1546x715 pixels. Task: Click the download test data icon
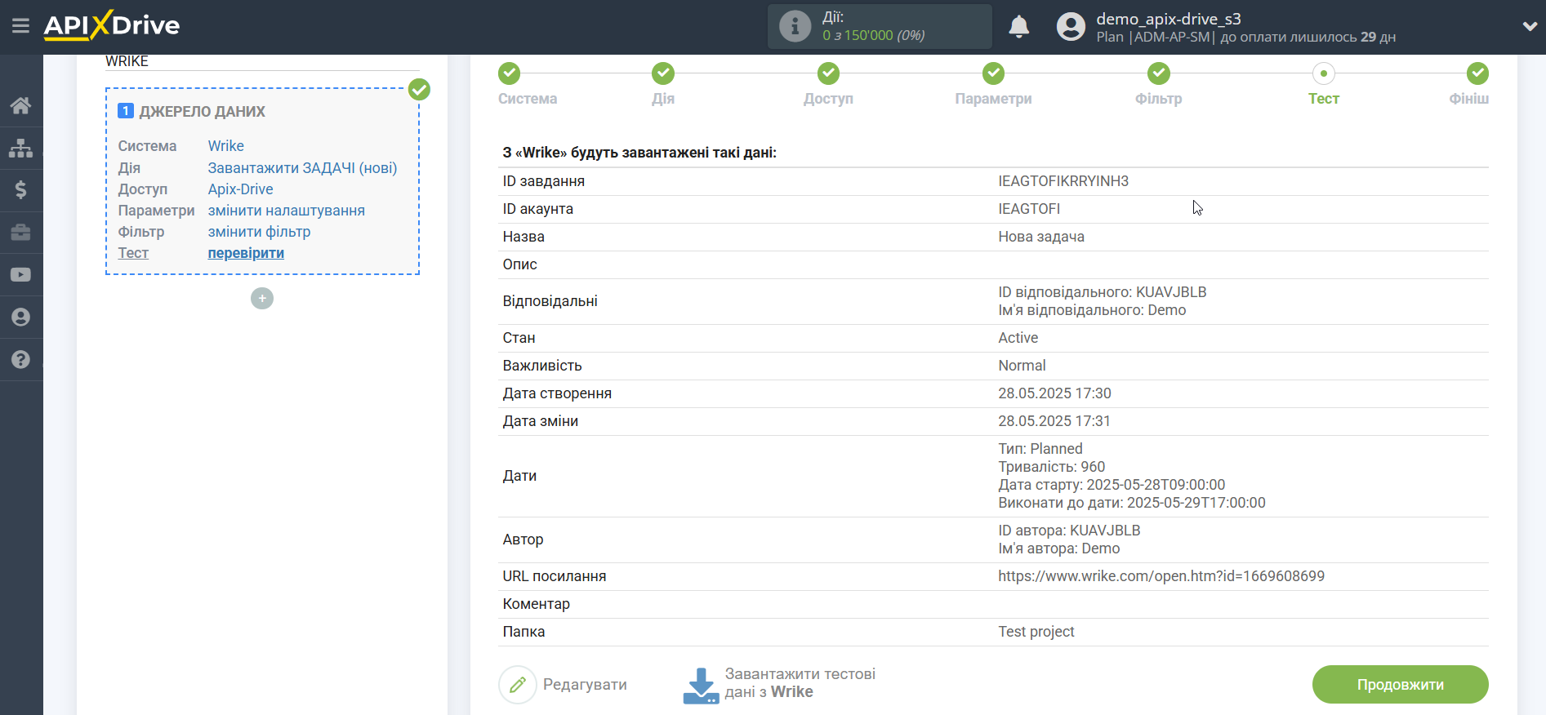click(x=701, y=685)
